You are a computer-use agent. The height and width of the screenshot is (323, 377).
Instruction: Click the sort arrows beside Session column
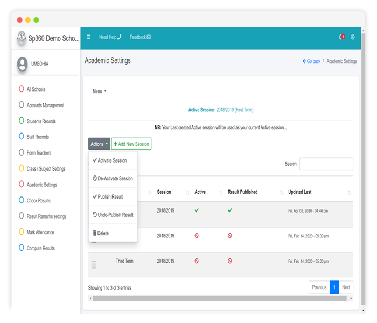188,193
